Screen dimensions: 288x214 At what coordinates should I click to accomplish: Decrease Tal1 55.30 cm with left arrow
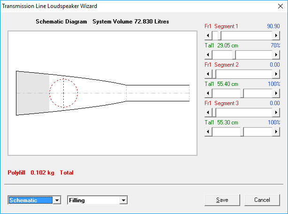(x=208, y=132)
